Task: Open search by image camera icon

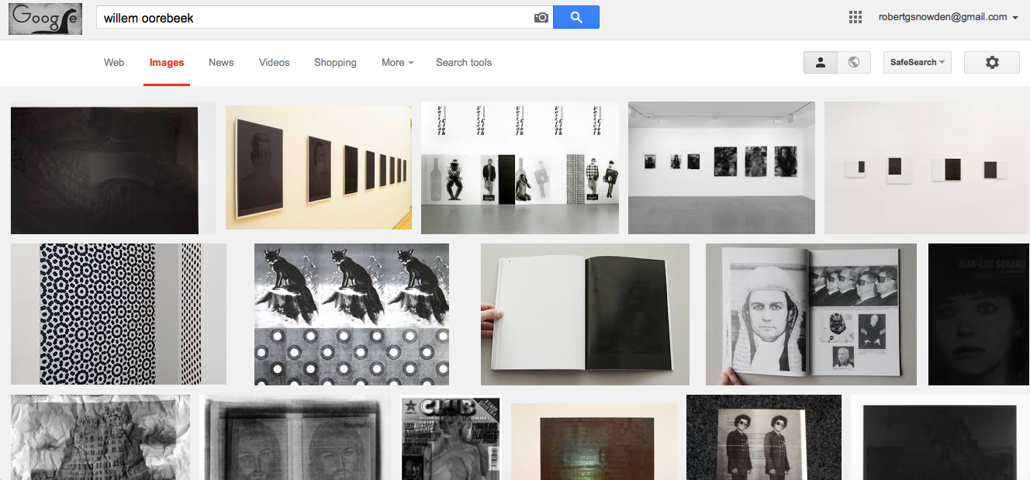Action: coord(541,18)
